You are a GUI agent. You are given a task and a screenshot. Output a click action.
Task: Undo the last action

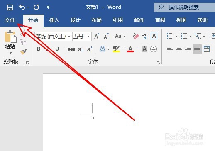click(22, 7)
